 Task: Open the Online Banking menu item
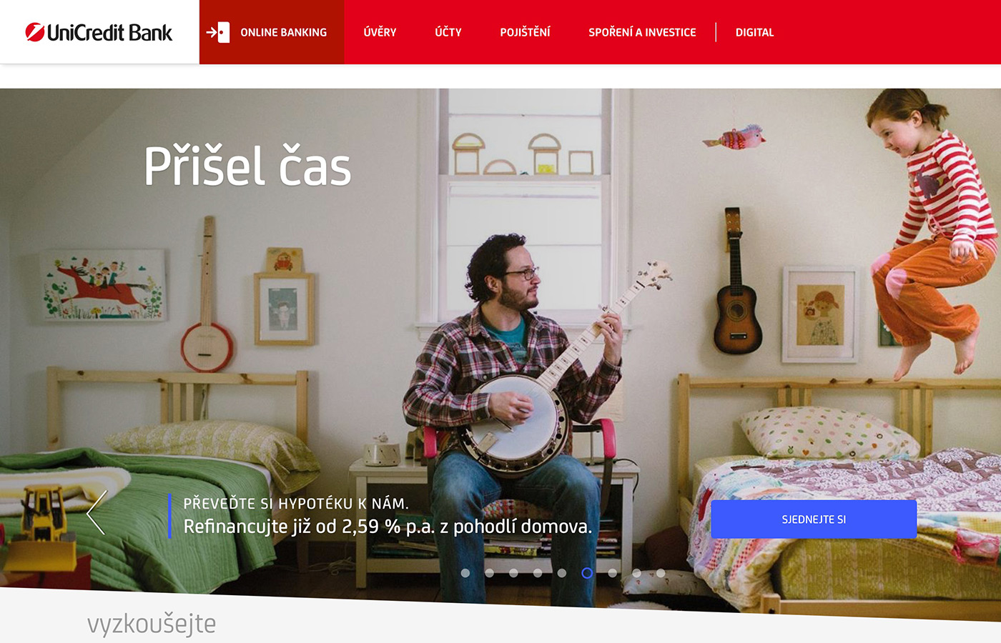pos(283,32)
